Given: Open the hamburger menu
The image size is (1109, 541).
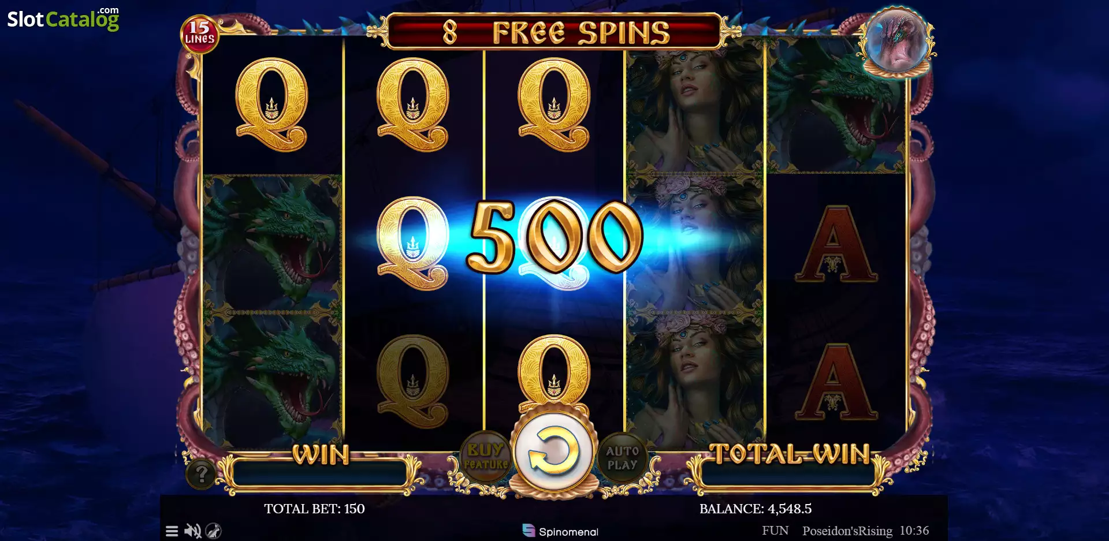Looking at the screenshot, I should click(172, 531).
